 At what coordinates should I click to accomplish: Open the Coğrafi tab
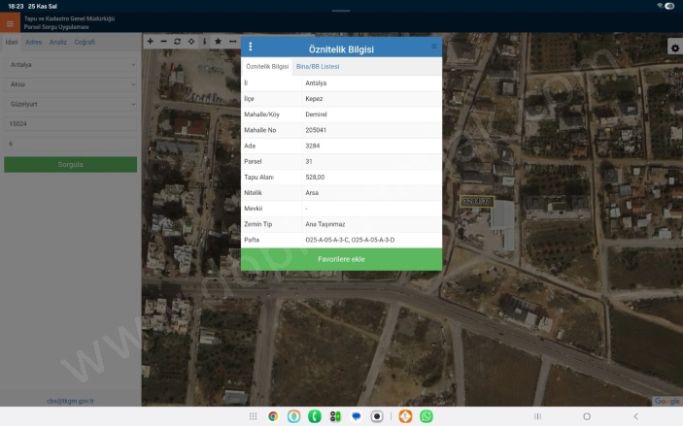(x=85, y=42)
